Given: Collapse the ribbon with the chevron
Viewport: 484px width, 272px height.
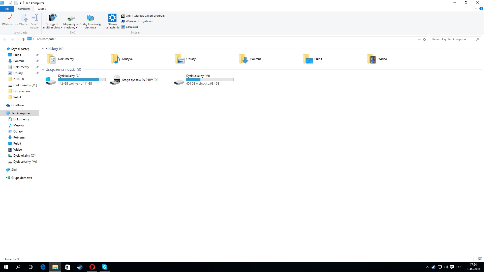Looking at the screenshot, I should point(476,9).
